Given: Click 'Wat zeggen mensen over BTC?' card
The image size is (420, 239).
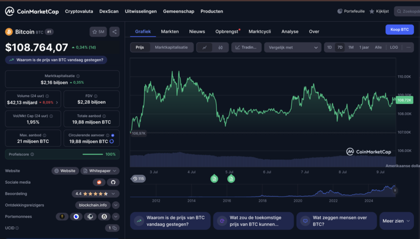Looking at the screenshot, I should [x=337, y=221].
